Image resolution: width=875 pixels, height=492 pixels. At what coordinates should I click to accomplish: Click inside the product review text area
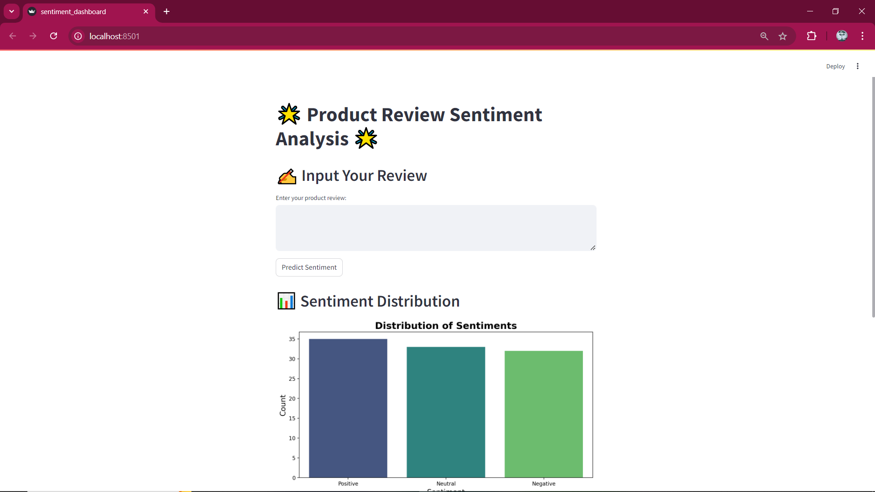coord(435,227)
